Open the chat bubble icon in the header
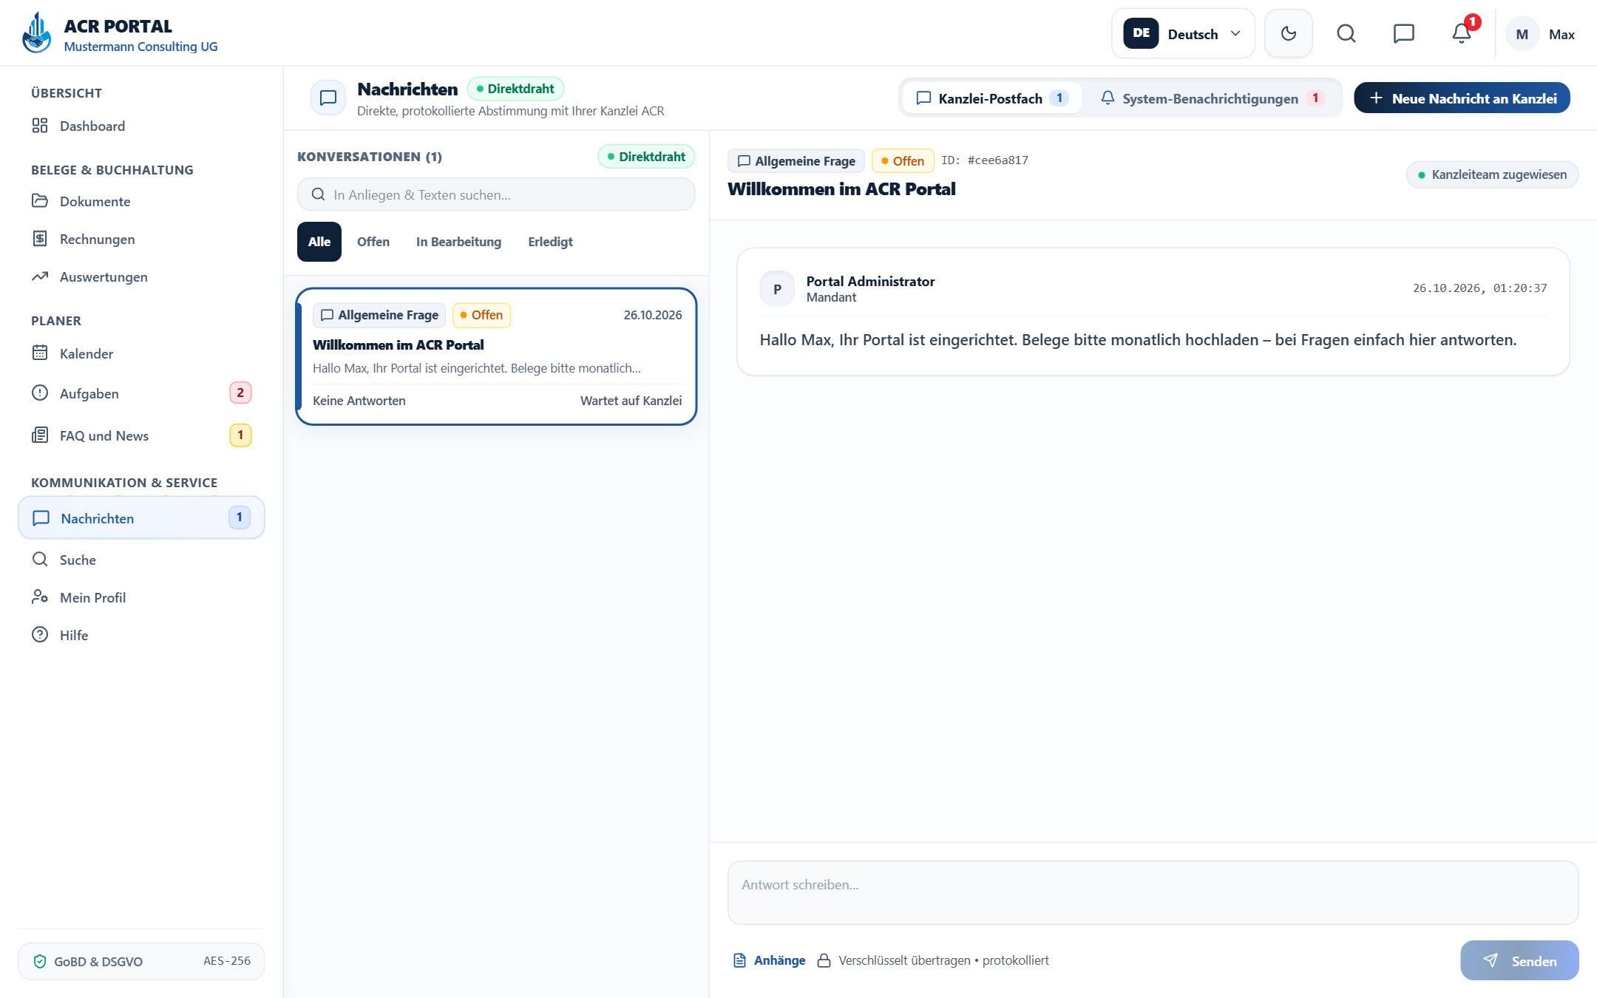This screenshot has height=998, width=1597. pyautogui.click(x=1403, y=33)
